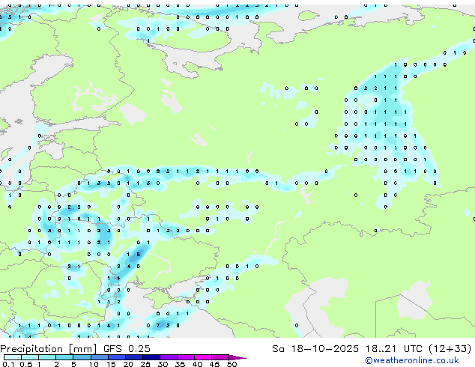Click the 'GFS 0.25' model label
Image resolution: width=475 pixels, height=367 pixels.
pos(127,349)
